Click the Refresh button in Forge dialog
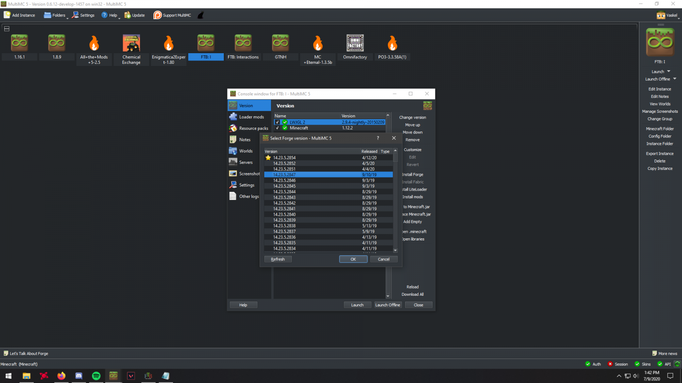This screenshot has width=682, height=383. click(278, 259)
